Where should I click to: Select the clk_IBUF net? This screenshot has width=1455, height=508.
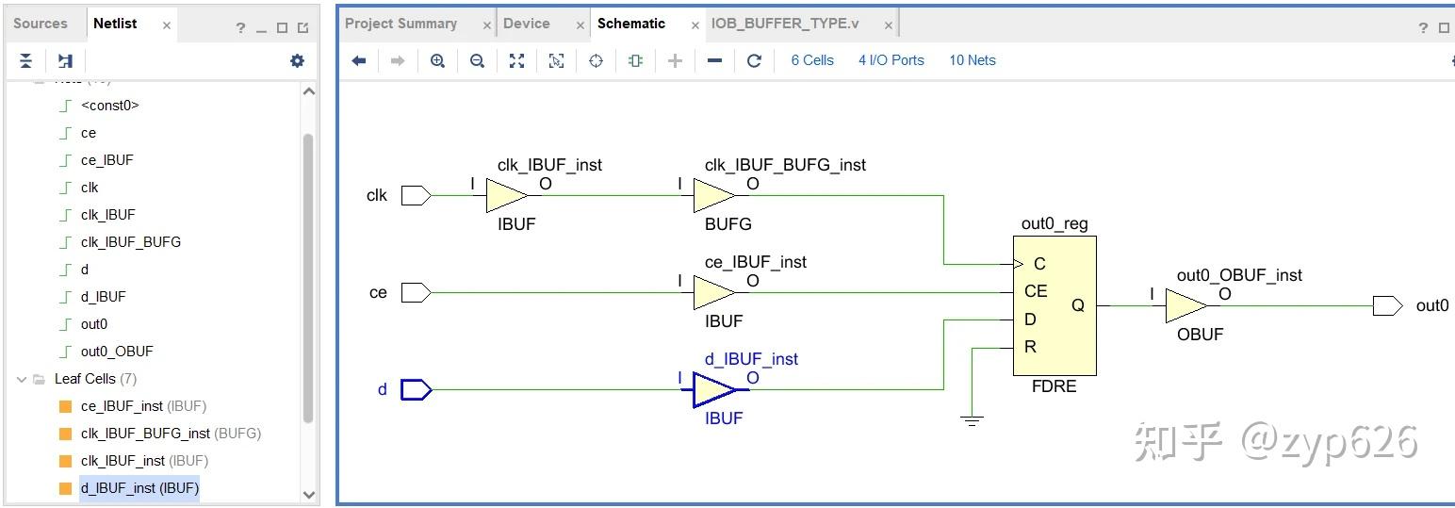[107, 215]
